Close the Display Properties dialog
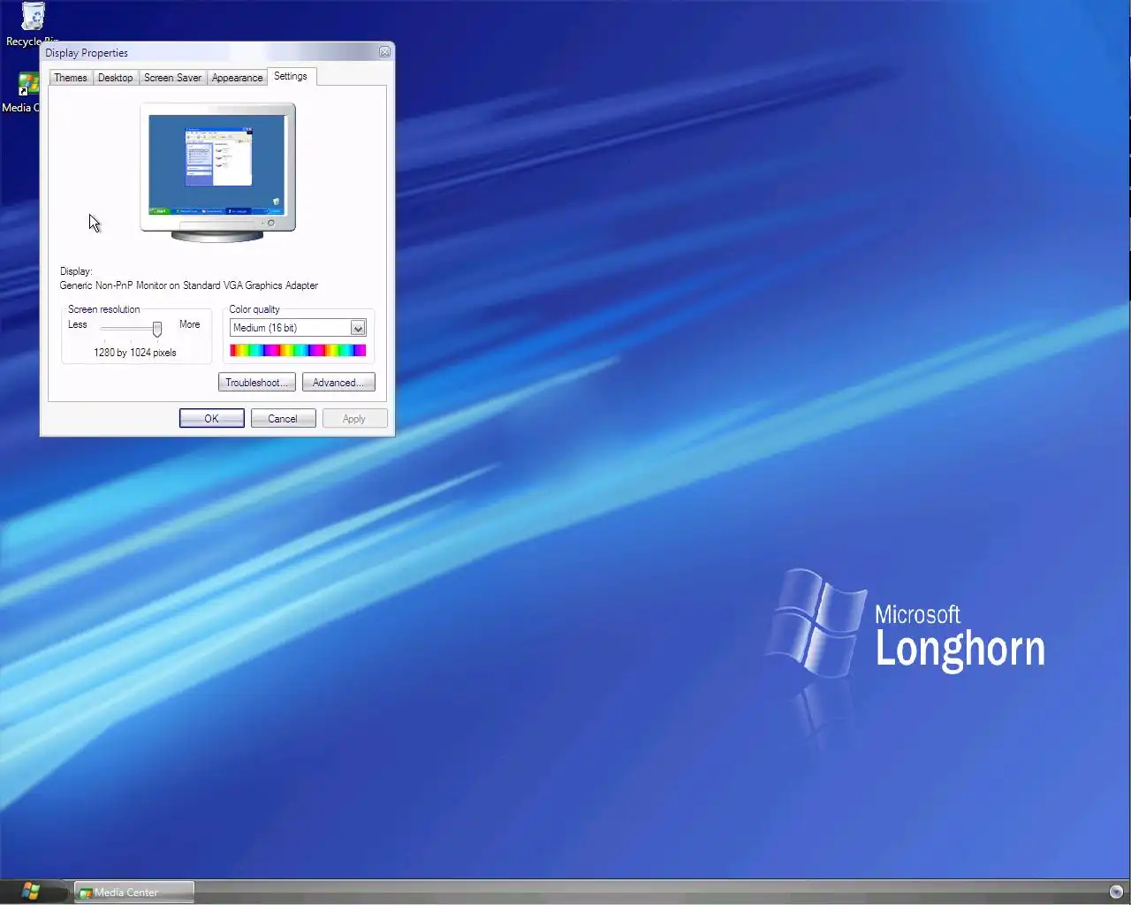This screenshot has height=905, width=1131. pos(384,52)
